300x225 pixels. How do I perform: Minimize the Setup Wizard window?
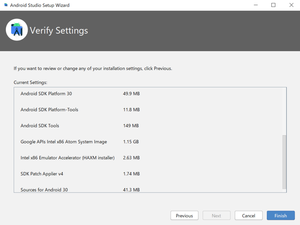pos(256,5)
